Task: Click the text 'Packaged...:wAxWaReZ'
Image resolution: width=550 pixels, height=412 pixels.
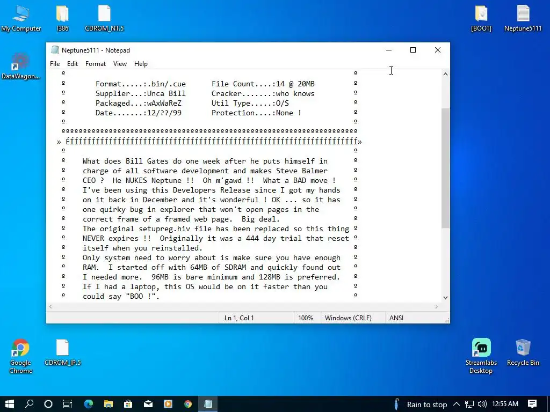Action: (139, 104)
